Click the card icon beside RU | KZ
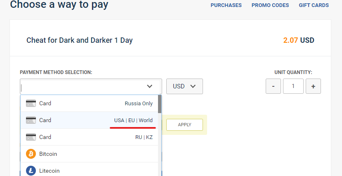342x176 pixels. pyautogui.click(x=31, y=137)
